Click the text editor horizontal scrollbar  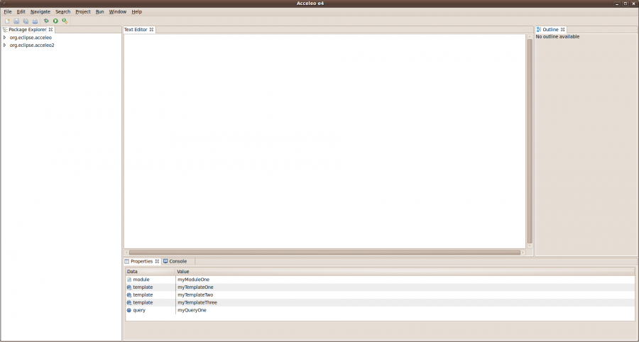click(324, 252)
